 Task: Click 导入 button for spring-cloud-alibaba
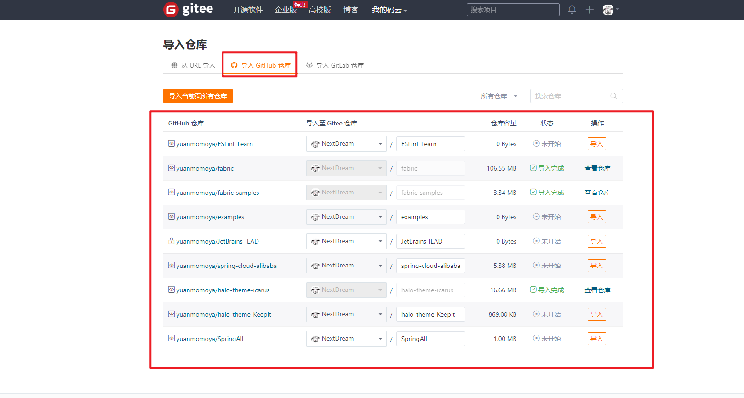point(597,266)
